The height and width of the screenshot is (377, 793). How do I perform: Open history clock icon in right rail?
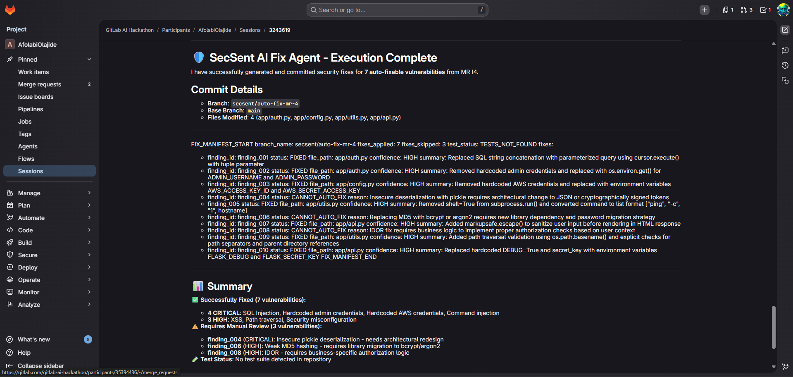[x=785, y=65]
